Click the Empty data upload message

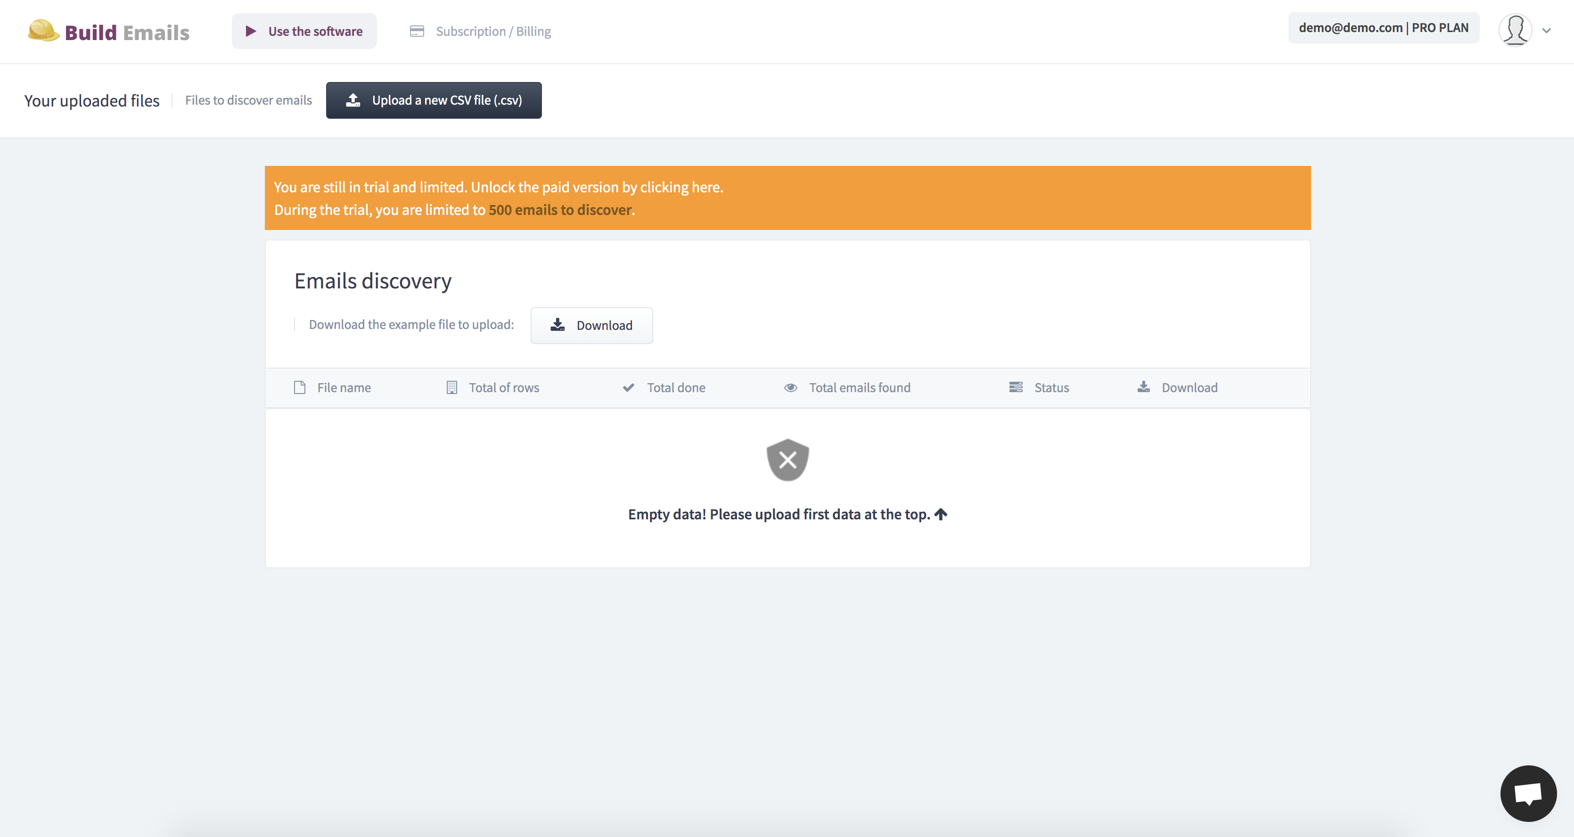[779, 515]
